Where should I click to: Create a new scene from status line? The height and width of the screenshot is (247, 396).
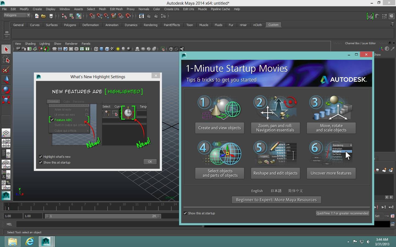37,16
